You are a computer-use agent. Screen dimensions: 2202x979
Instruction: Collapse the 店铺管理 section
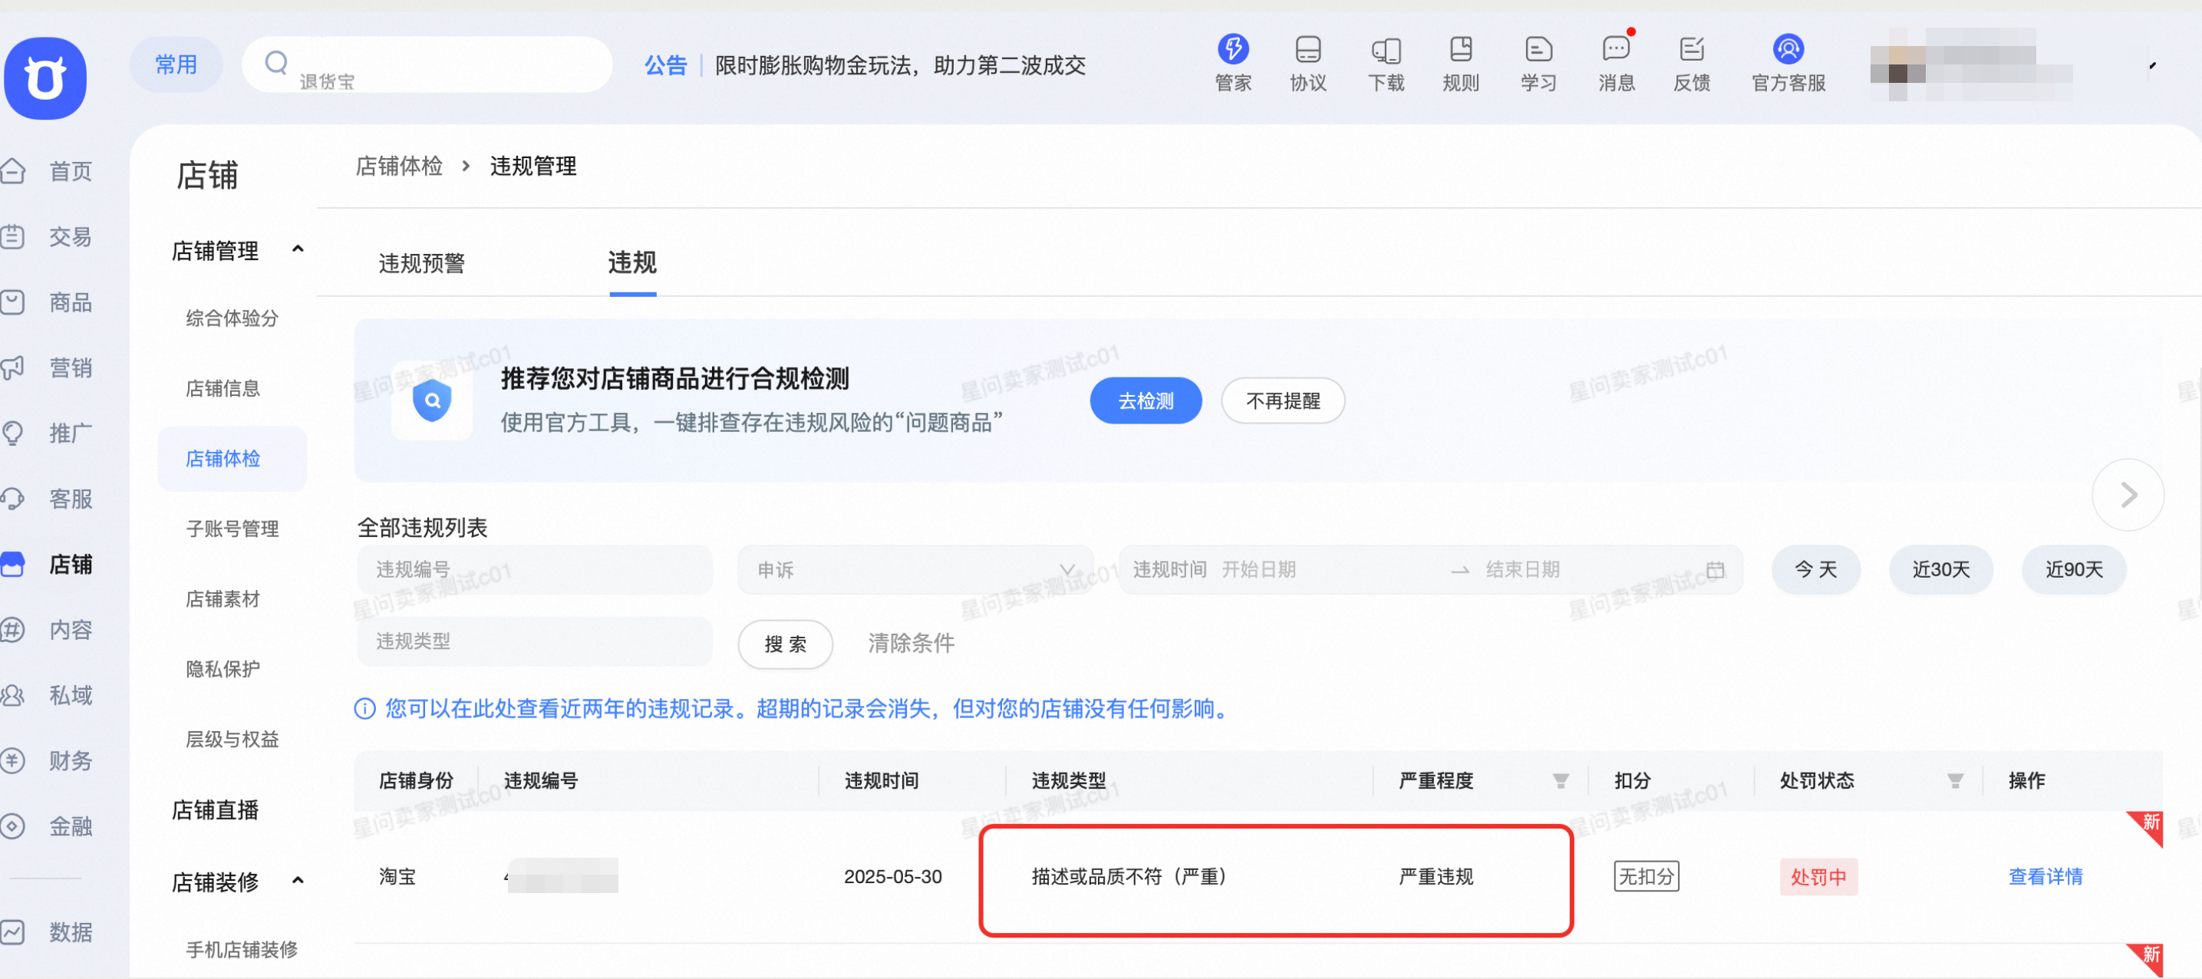(298, 249)
